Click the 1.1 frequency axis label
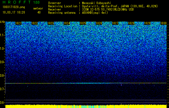The height and width of the screenshot is (108, 169). [x=2, y=35]
